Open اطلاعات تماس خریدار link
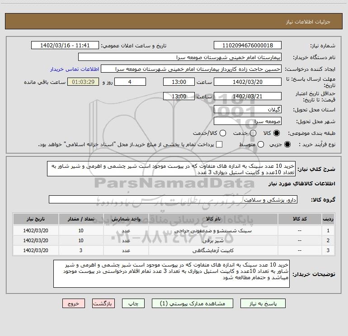Image resolution: width=348 pixels, height=336 pixels. [x=75, y=69]
